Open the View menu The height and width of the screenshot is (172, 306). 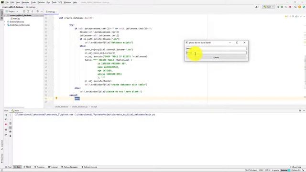(18, 2)
